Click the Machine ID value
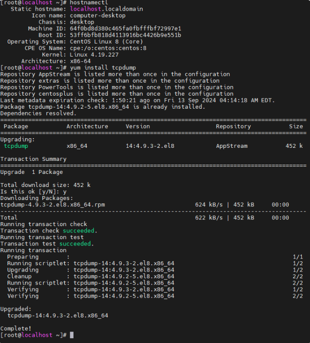The width and height of the screenshot is (310, 343). coord(125,29)
